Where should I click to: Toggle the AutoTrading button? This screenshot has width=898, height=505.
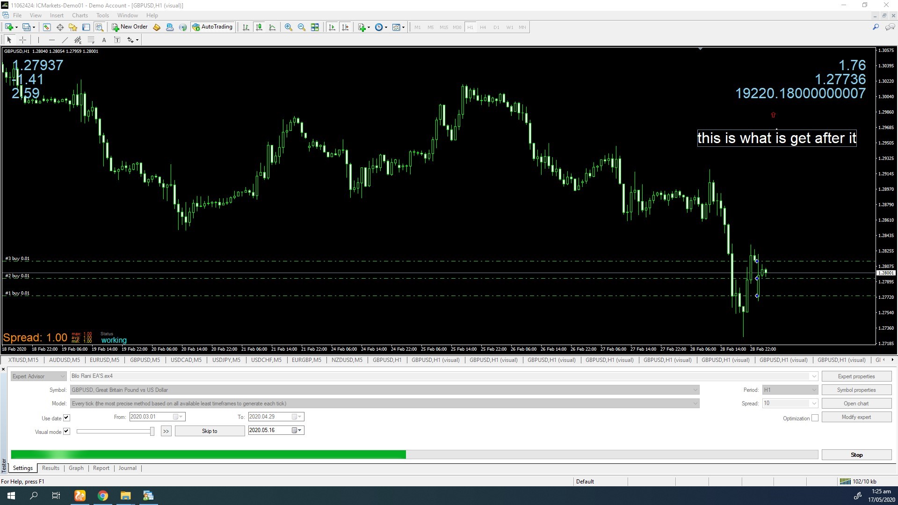click(x=212, y=27)
